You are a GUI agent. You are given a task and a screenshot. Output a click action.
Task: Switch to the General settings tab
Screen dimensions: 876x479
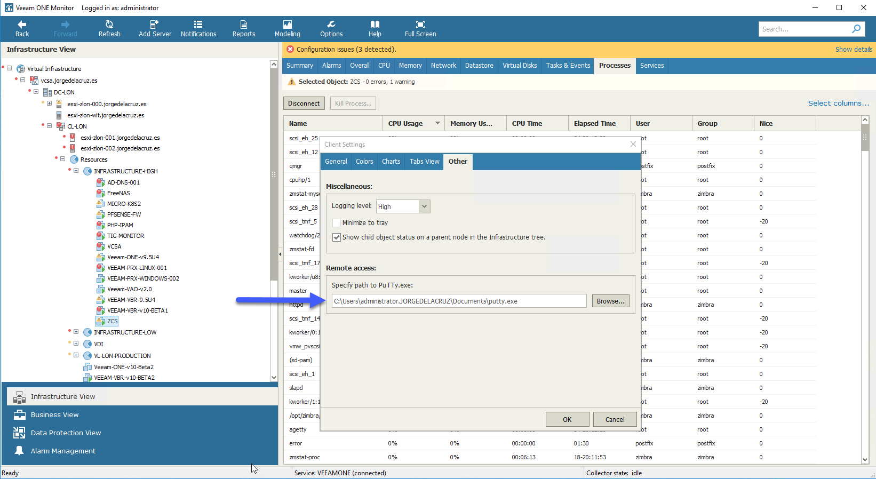coord(336,162)
